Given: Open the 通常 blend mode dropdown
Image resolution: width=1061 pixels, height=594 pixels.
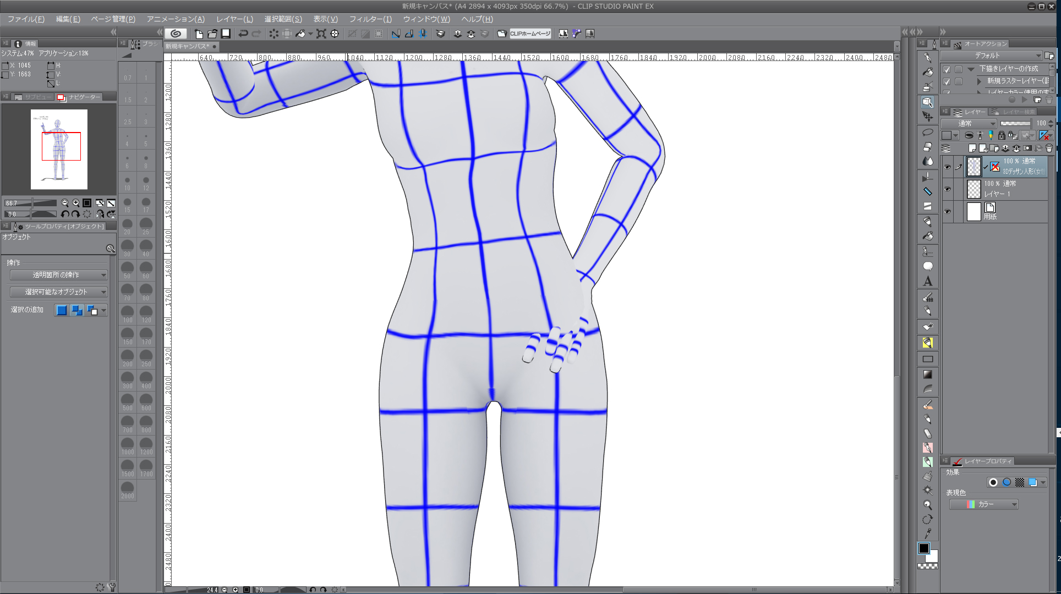Looking at the screenshot, I should click(x=969, y=123).
